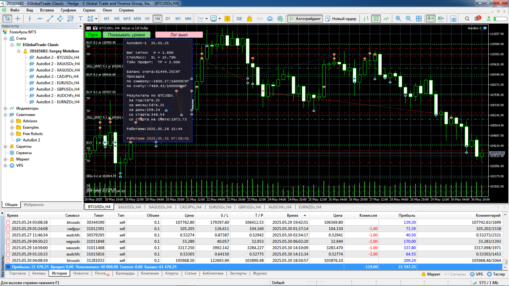The height and width of the screenshot is (286, 509).
Task: Pick the vertical line drawing tool
Action: pos(30,19)
